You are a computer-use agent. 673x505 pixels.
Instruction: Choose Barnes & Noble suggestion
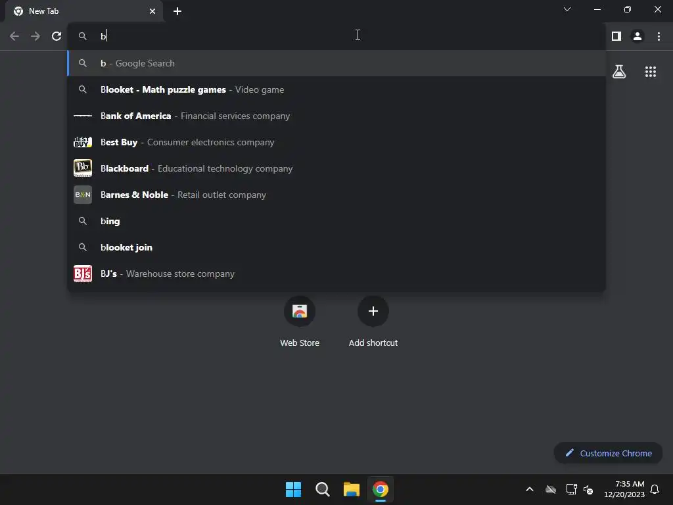pyautogui.click(x=336, y=195)
